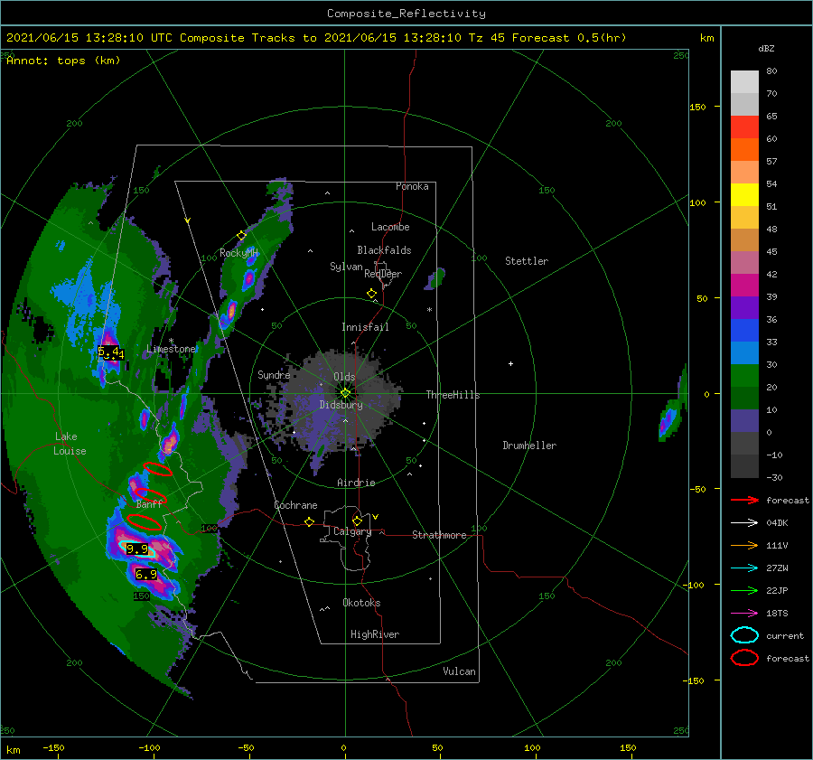Select the yellow diamond marker below RedDeer
The height and width of the screenshot is (760, 813).
click(372, 294)
